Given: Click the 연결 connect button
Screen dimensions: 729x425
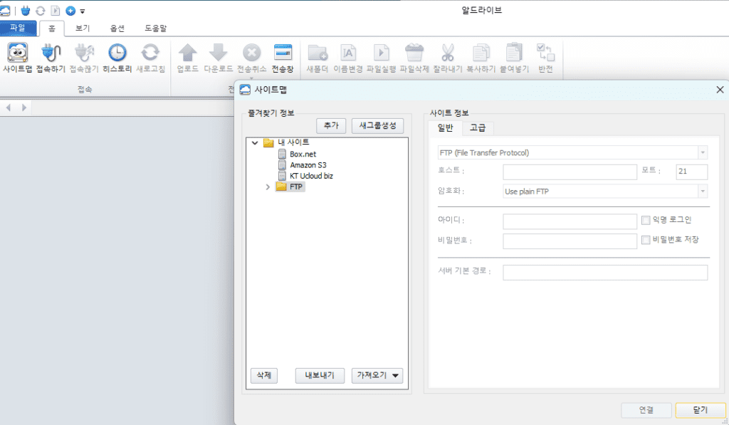Looking at the screenshot, I should tap(646, 409).
